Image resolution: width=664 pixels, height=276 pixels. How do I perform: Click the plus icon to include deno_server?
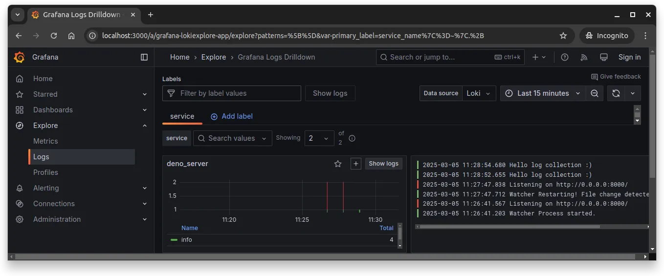(x=356, y=164)
